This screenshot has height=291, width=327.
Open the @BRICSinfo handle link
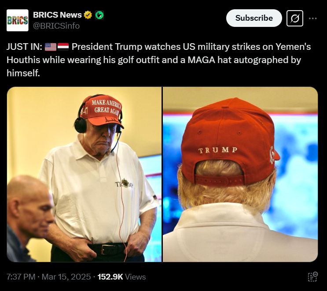56,26
